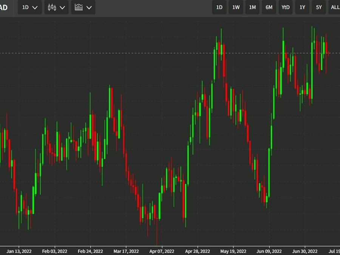Open the indicators bar-chart icon
This screenshot has height=255, width=340.
pos(79,8)
